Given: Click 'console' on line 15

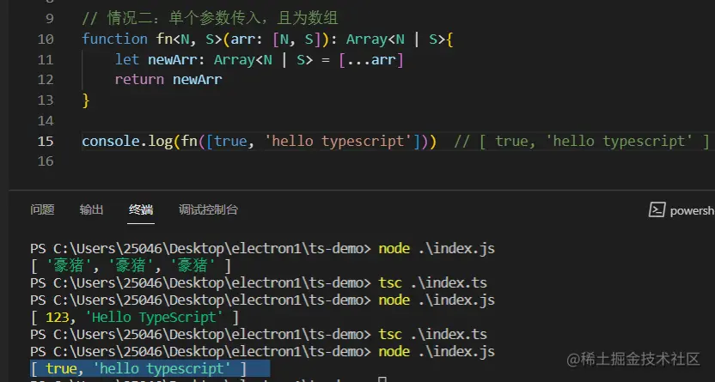Looking at the screenshot, I should (x=111, y=141).
